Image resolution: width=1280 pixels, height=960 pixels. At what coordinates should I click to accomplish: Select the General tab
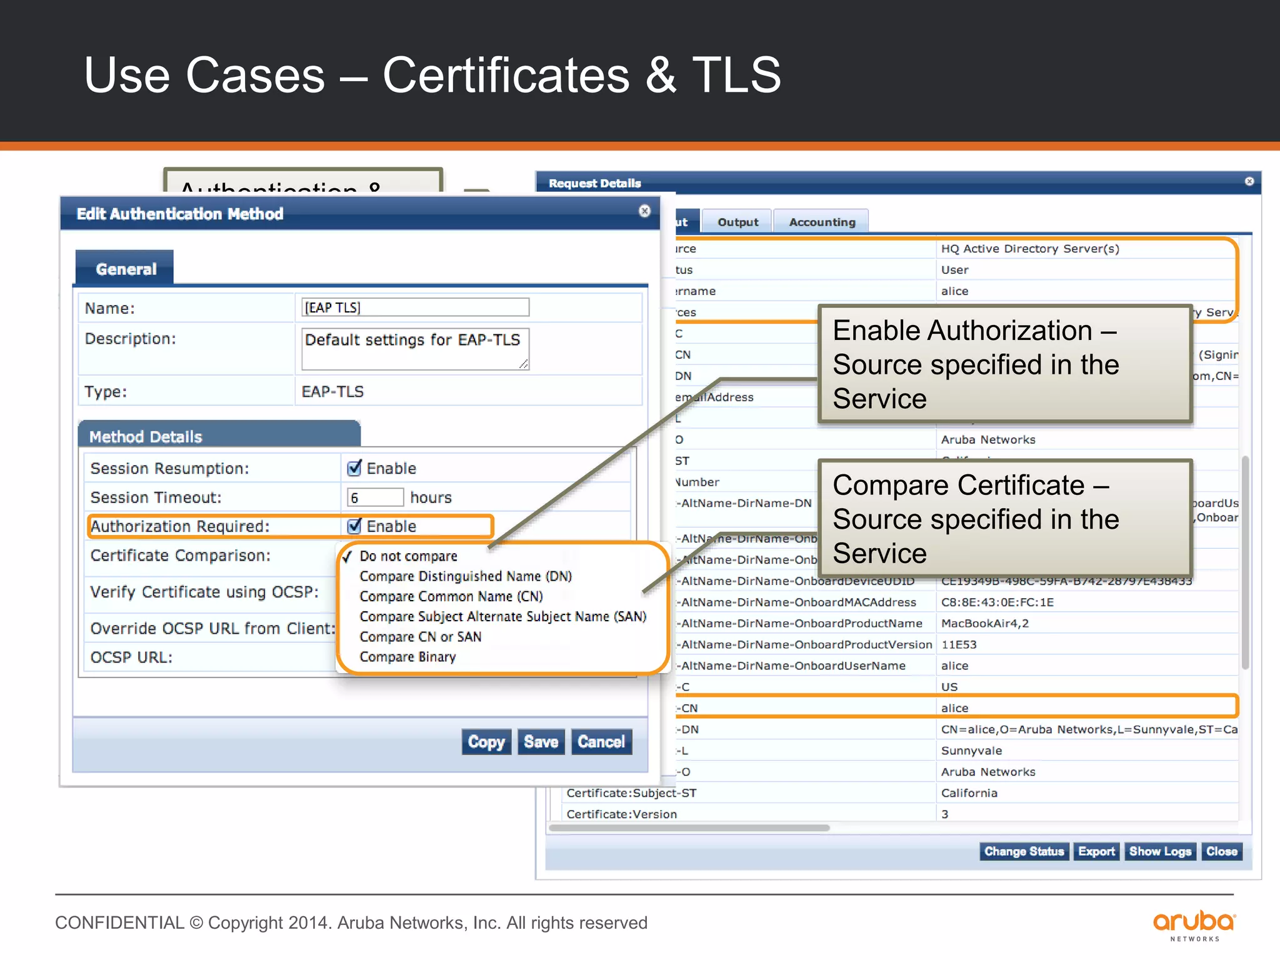pos(126,269)
